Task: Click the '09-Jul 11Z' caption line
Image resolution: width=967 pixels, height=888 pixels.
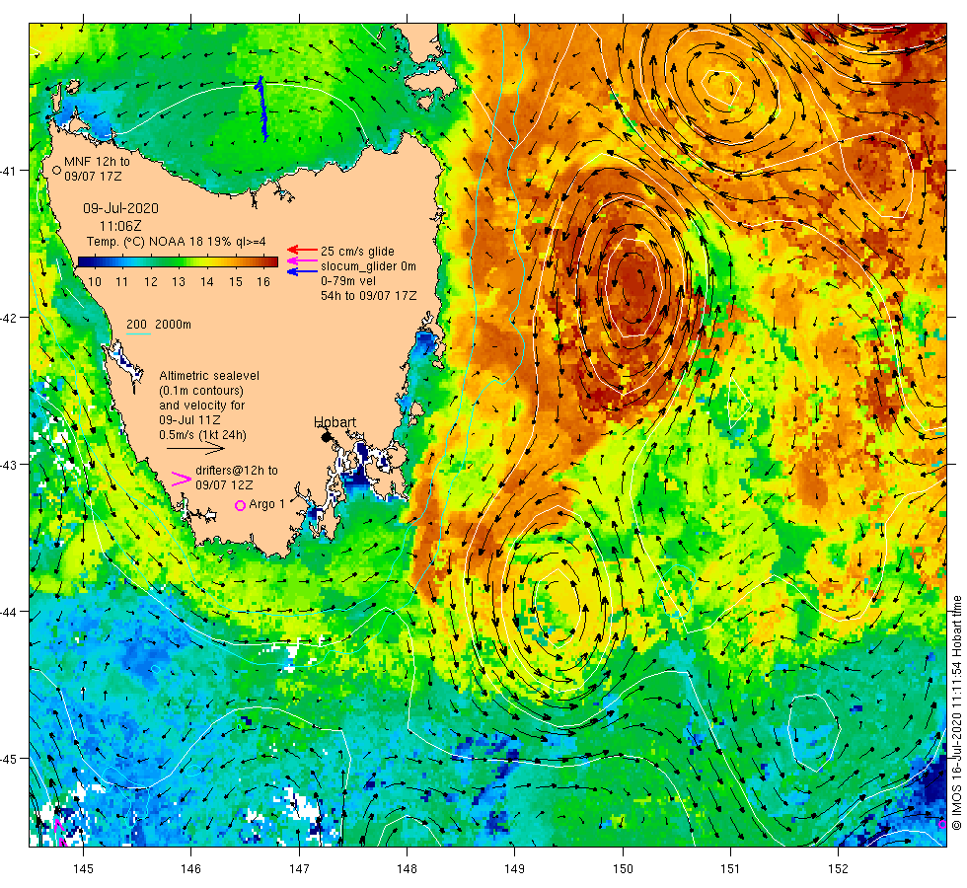Action: [189, 420]
